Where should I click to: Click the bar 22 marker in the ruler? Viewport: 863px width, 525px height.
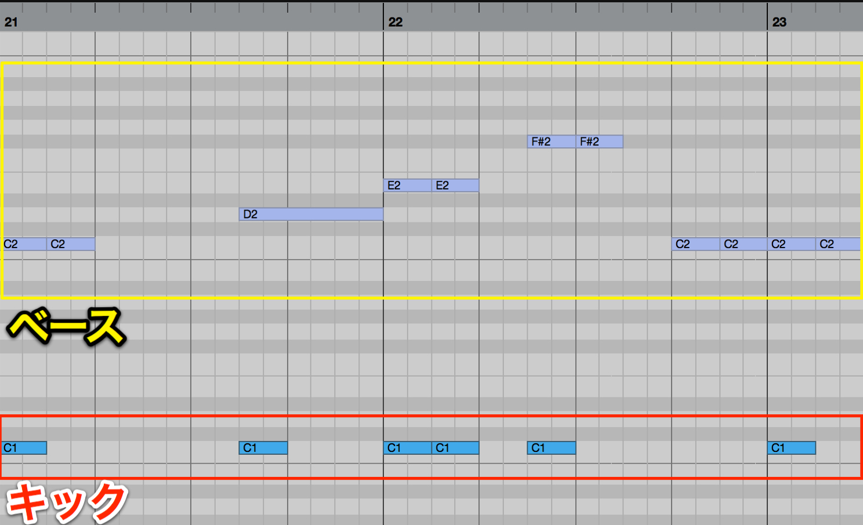tap(396, 22)
